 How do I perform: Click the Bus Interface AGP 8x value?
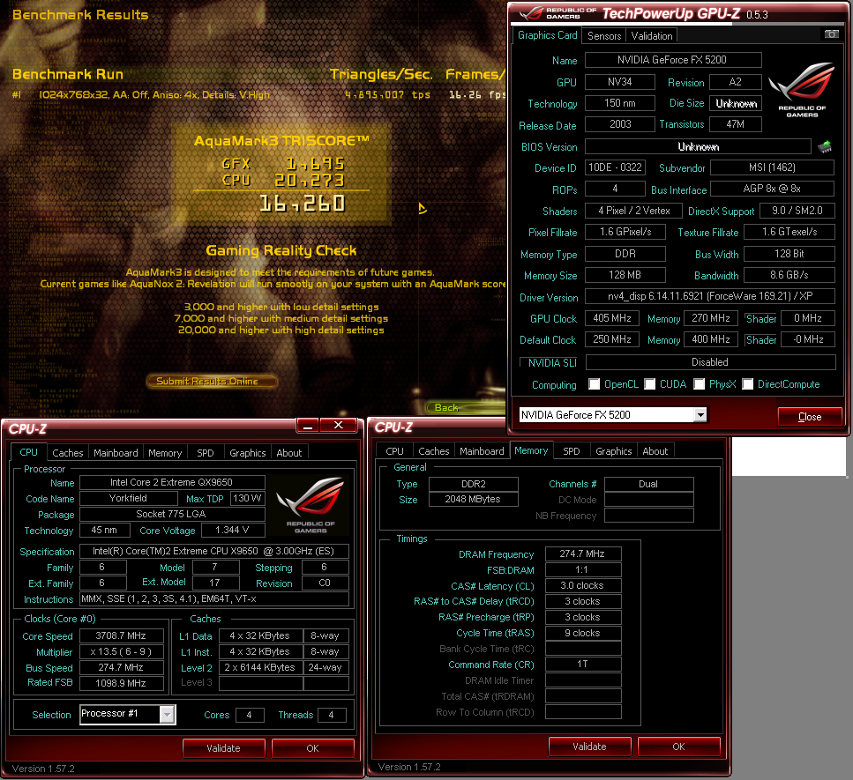(x=772, y=189)
